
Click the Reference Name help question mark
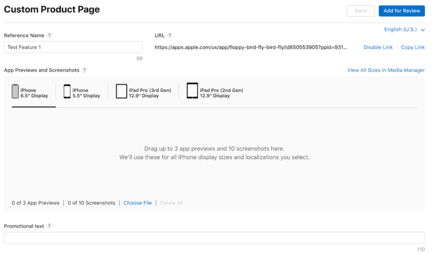[x=50, y=35]
